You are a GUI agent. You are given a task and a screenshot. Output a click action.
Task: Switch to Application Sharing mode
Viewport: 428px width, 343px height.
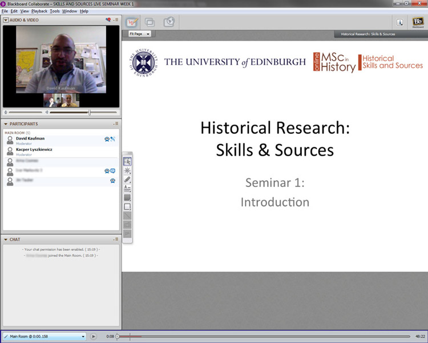pyautogui.click(x=150, y=22)
